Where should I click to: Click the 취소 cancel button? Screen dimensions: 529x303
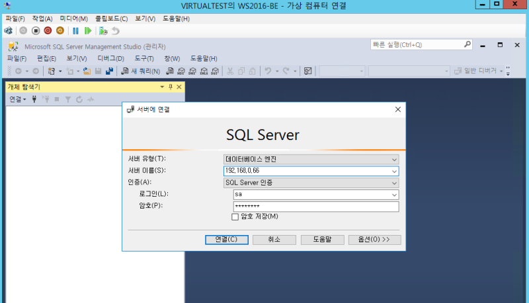click(x=274, y=240)
